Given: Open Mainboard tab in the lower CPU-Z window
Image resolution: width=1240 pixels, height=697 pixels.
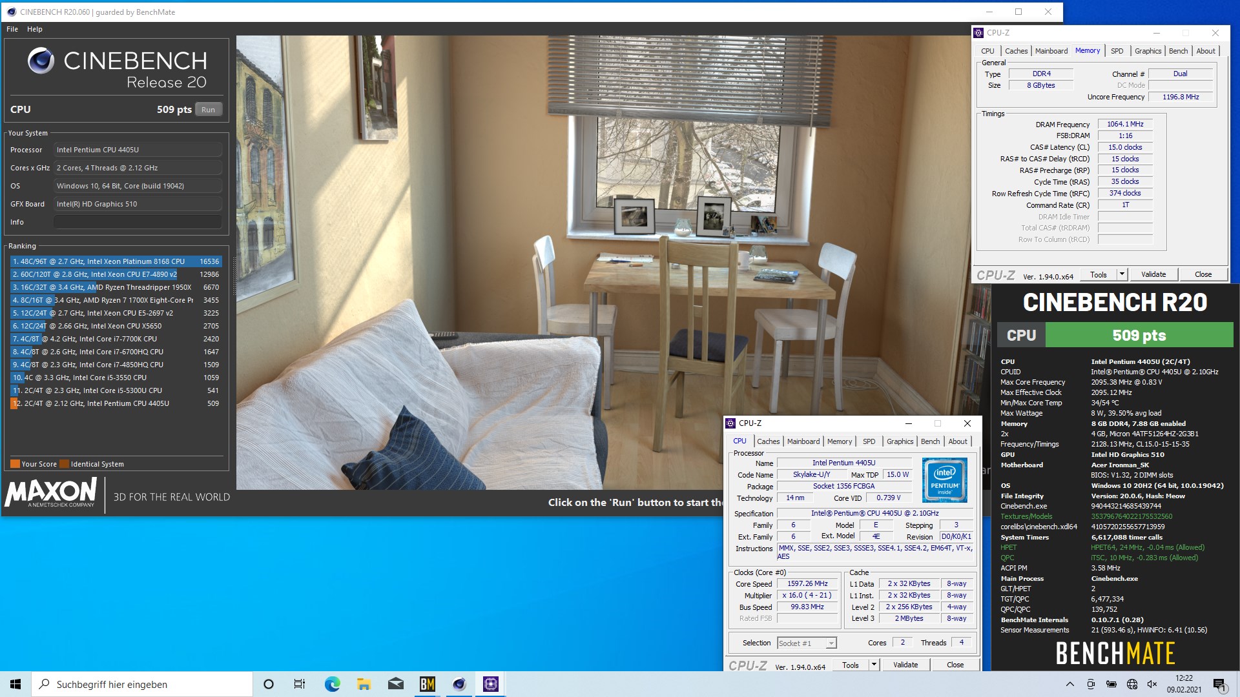Looking at the screenshot, I should tap(803, 441).
